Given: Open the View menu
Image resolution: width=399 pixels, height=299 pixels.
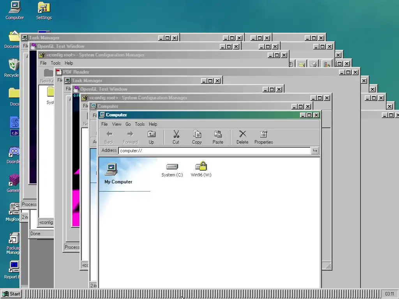Looking at the screenshot, I should pos(117,124).
